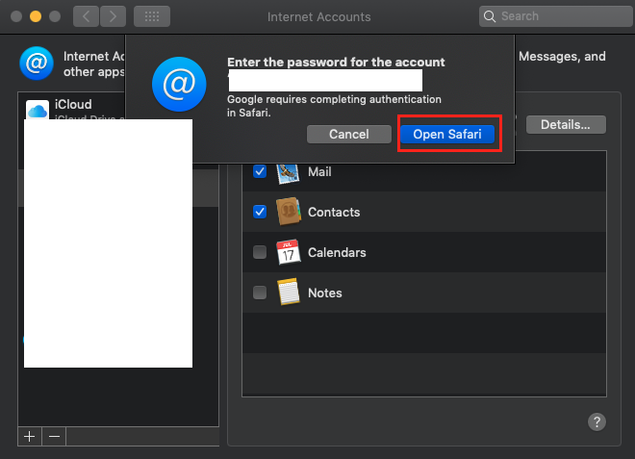Uncheck the Mail checkbox
The image size is (635, 459).
coord(260,171)
